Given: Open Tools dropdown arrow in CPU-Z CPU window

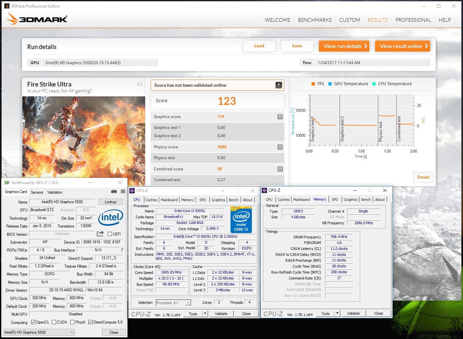Looking at the screenshot, I should tap(205, 314).
